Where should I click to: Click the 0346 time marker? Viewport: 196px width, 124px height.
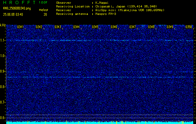pos(114,27)
